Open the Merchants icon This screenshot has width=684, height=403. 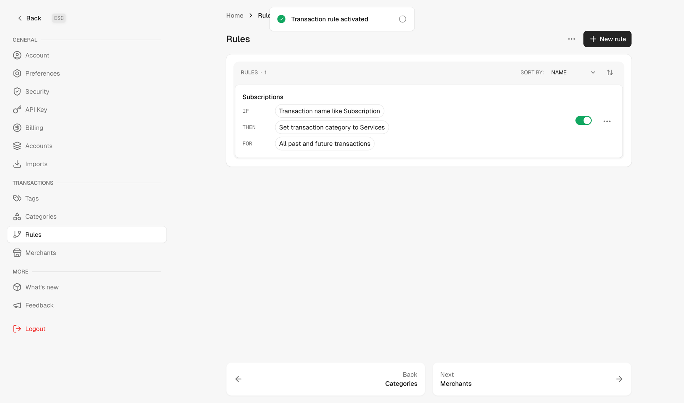pyautogui.click(x=17, y=252)
